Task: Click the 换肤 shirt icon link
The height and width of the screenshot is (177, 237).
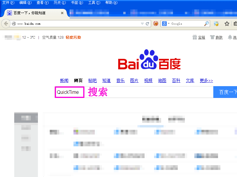Action: click(x=217, y=37)
